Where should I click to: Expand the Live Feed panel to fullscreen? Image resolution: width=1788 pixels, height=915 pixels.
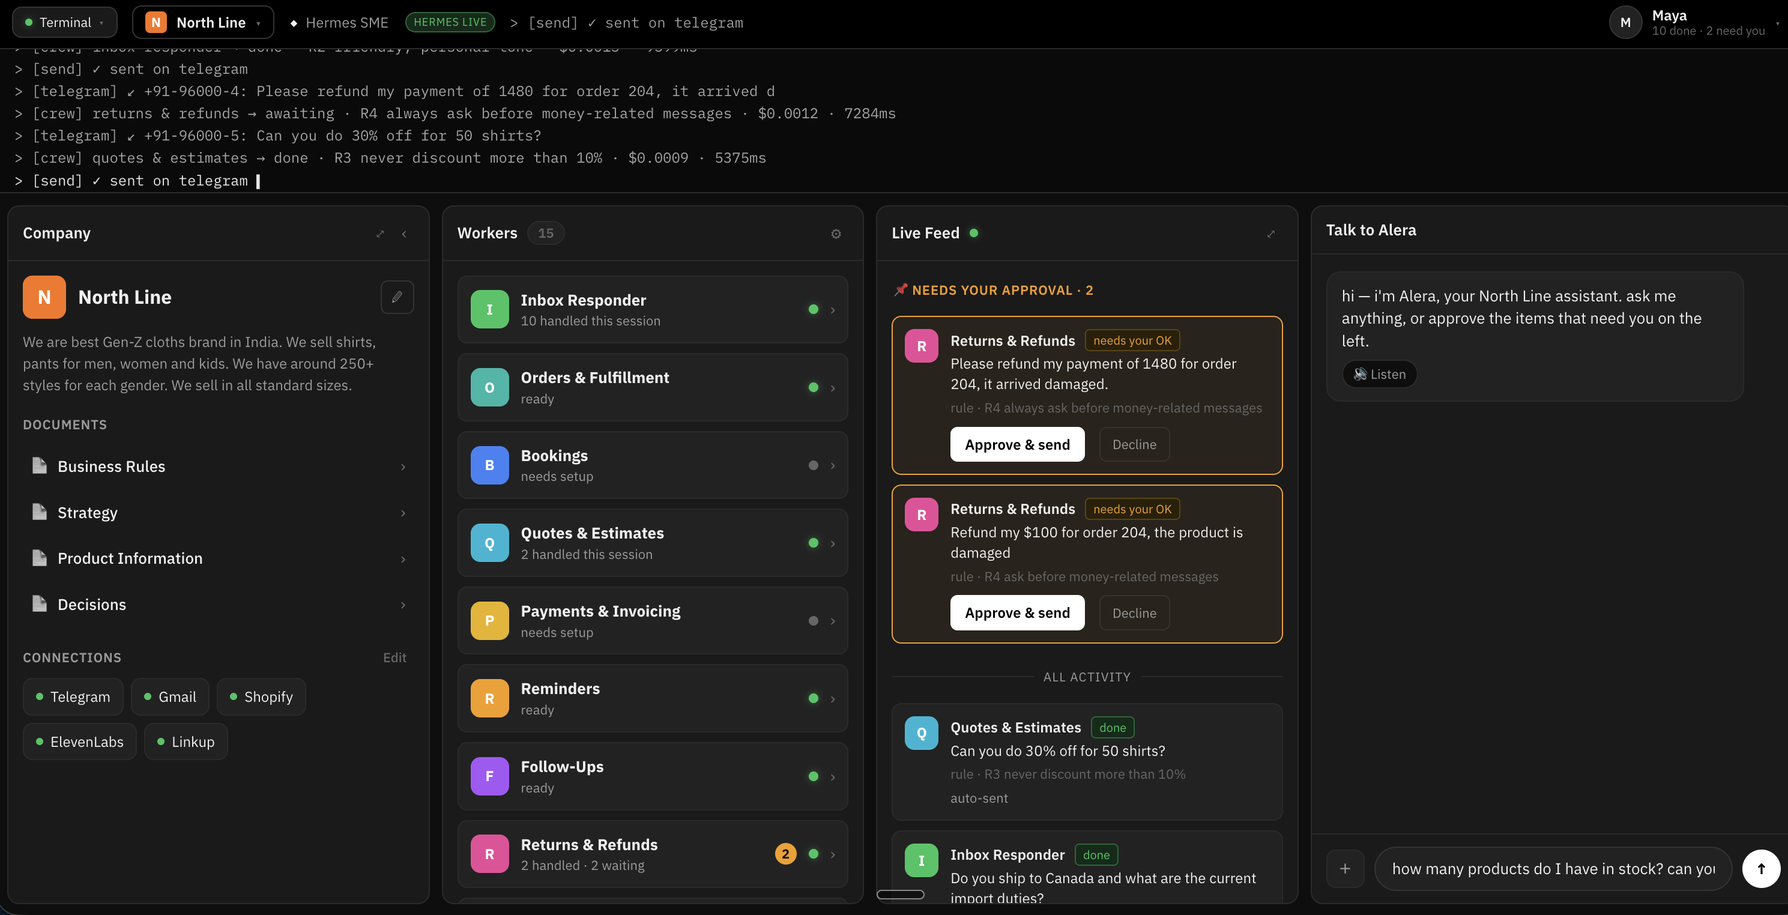1271,234
